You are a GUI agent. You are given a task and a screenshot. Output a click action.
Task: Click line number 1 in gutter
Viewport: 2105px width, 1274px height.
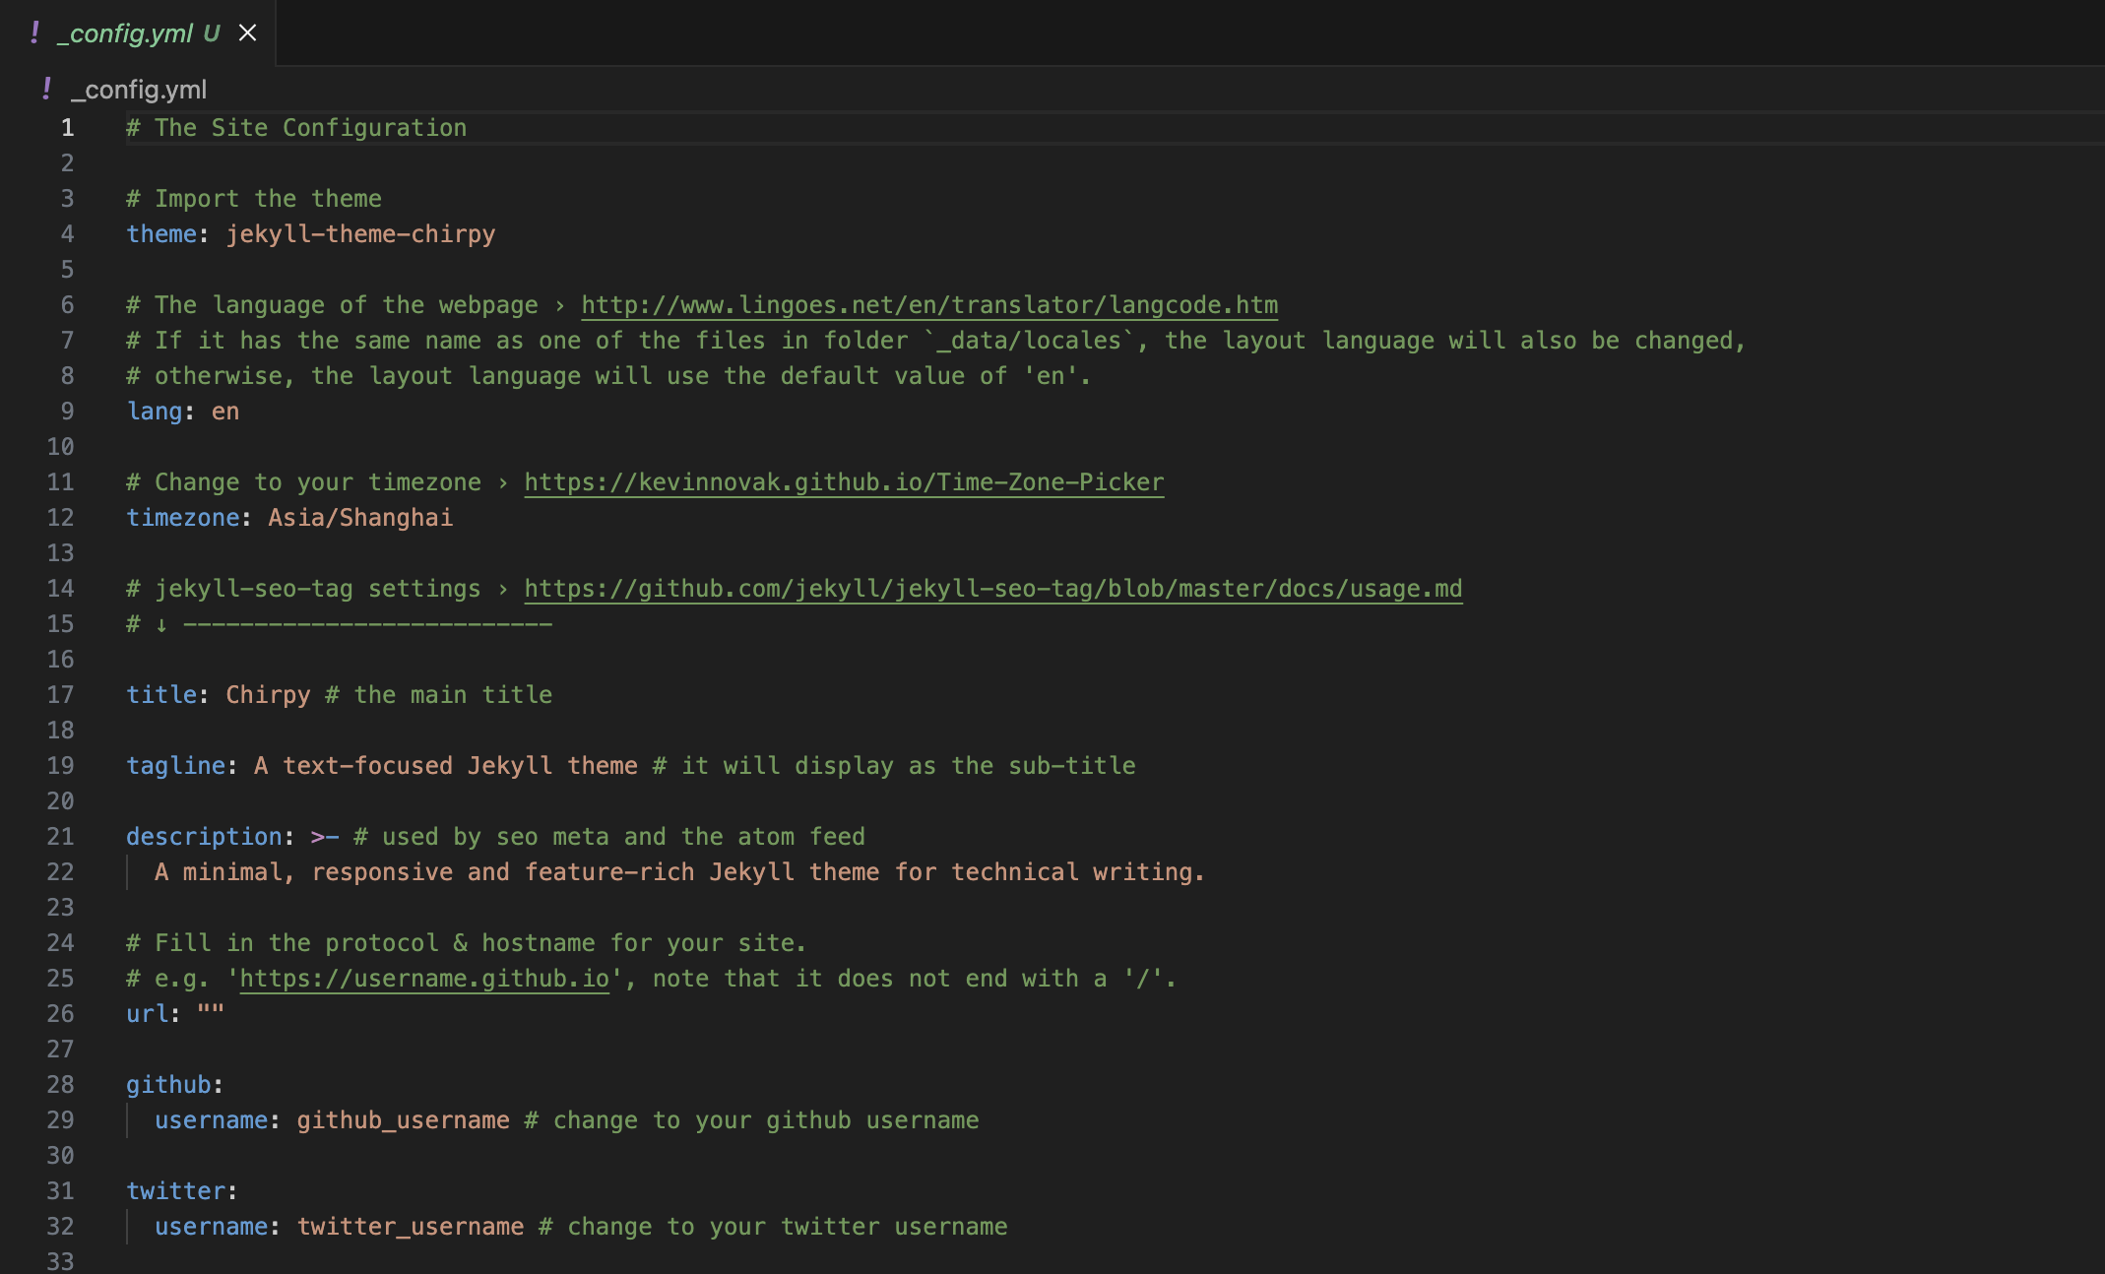[x=67, y=128]
